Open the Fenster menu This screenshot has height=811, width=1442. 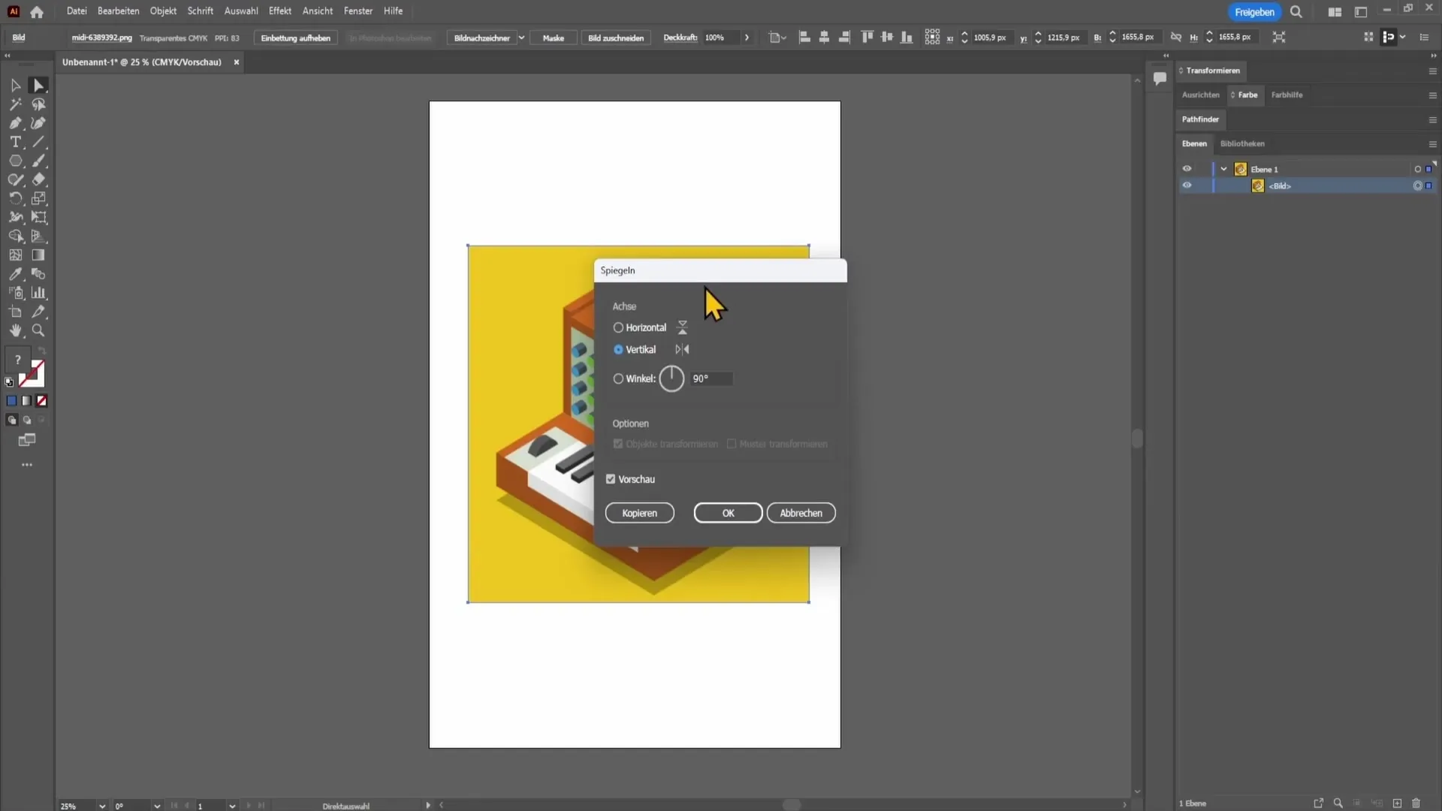pos(358,11)
